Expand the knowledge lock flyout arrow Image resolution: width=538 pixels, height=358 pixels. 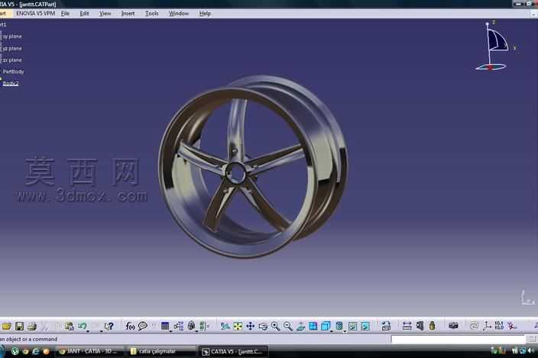click(x=196, y=331)
